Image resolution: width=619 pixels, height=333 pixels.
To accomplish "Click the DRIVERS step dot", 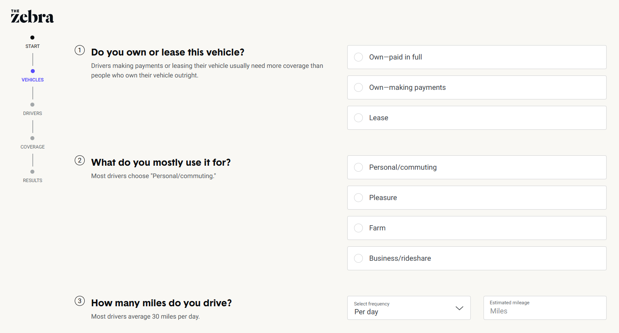I will [x=32, y=105].
